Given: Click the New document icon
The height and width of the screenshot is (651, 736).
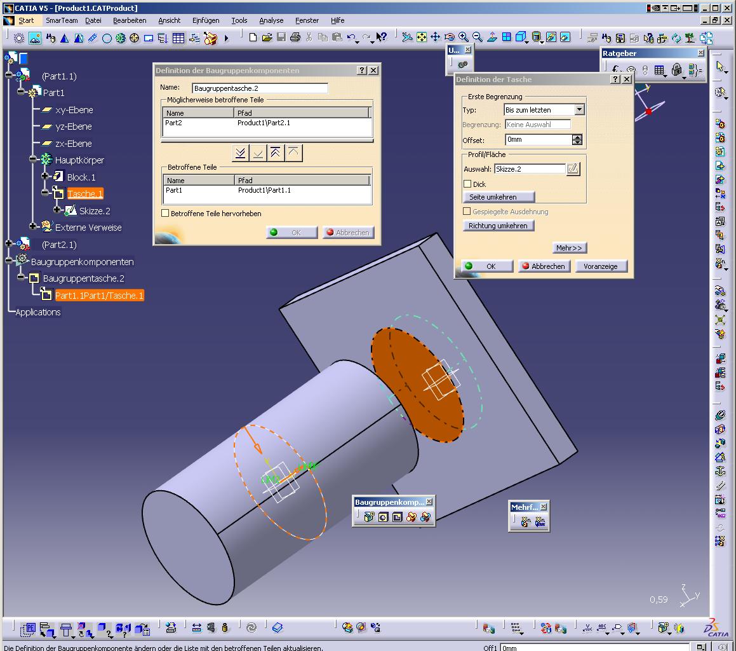Looking at the screenshot, I should click(253, 38).
